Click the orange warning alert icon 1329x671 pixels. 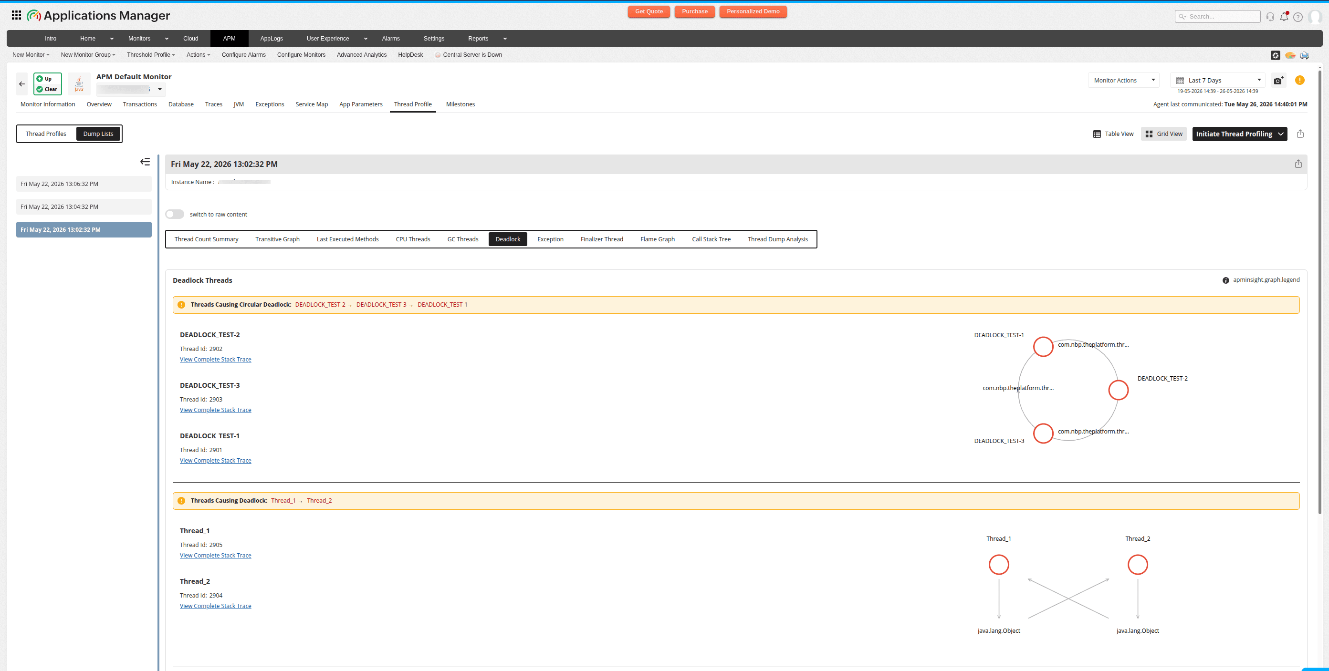coord(1299,80)
